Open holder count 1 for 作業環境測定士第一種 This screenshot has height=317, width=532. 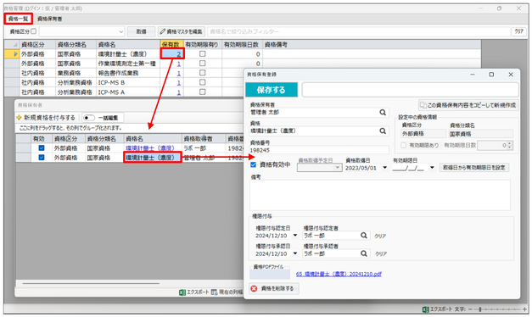[179, 64]
